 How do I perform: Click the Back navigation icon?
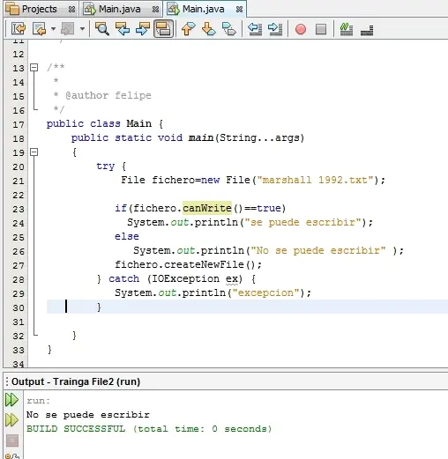click(x=40, y=29)
